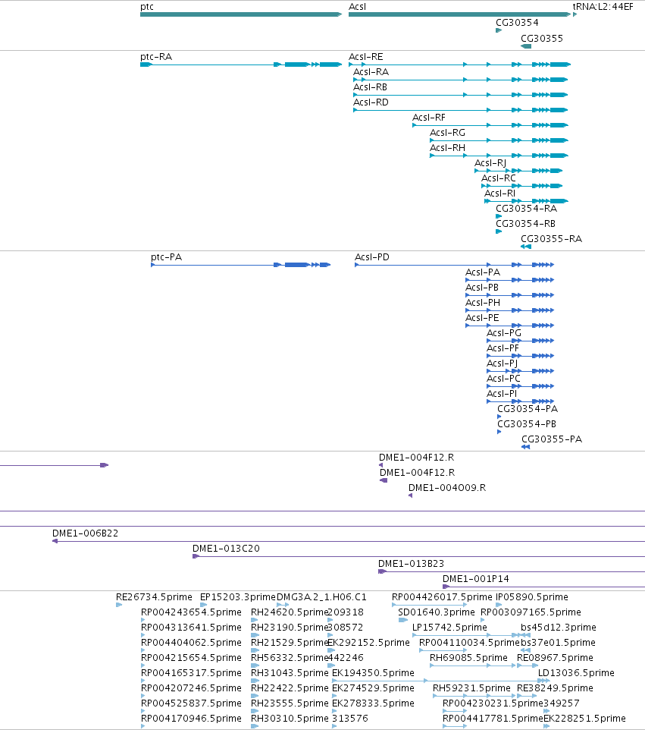Image resolution: width=645 pixels, height=730 pixels.
Task: Select the RH69085.5prime EST label
Action: (468, 657)
